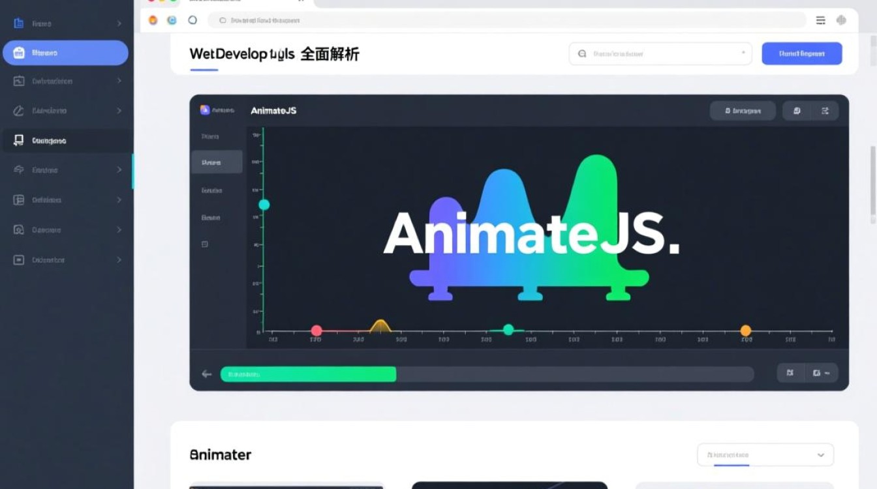The width and height of the screenshot is (877, 489).
Task: Select the highlighted blue item in the left sidebar
Action: point(65,53)
